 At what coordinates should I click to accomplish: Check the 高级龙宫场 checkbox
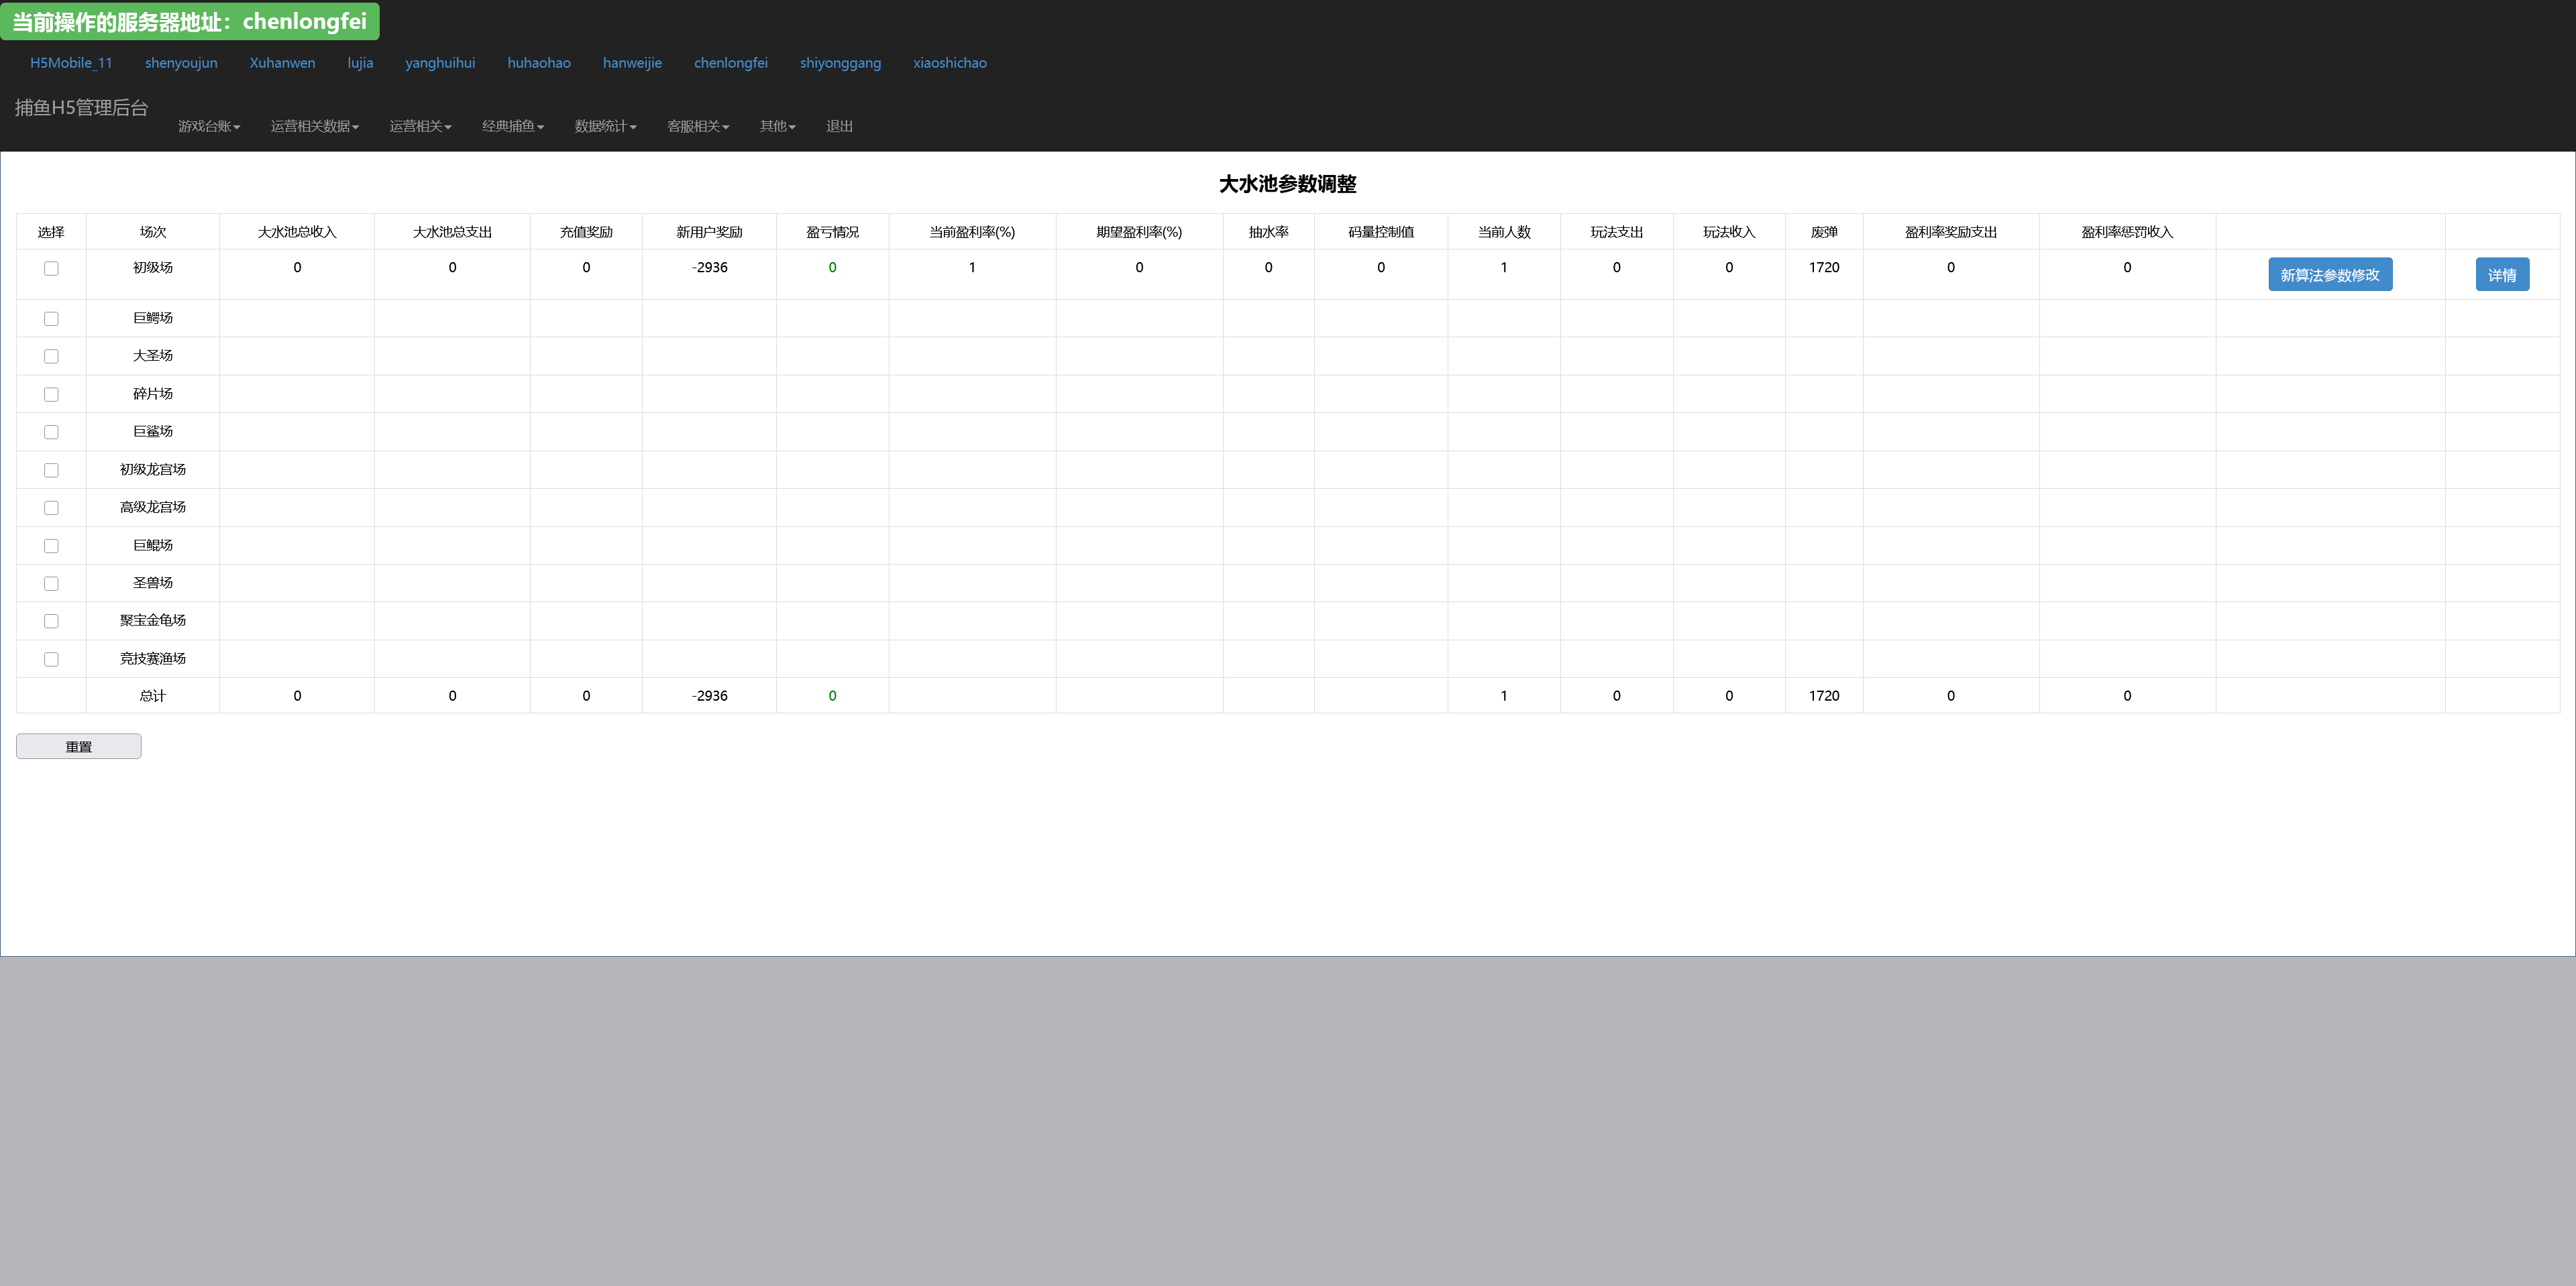[x=51, y=508]
